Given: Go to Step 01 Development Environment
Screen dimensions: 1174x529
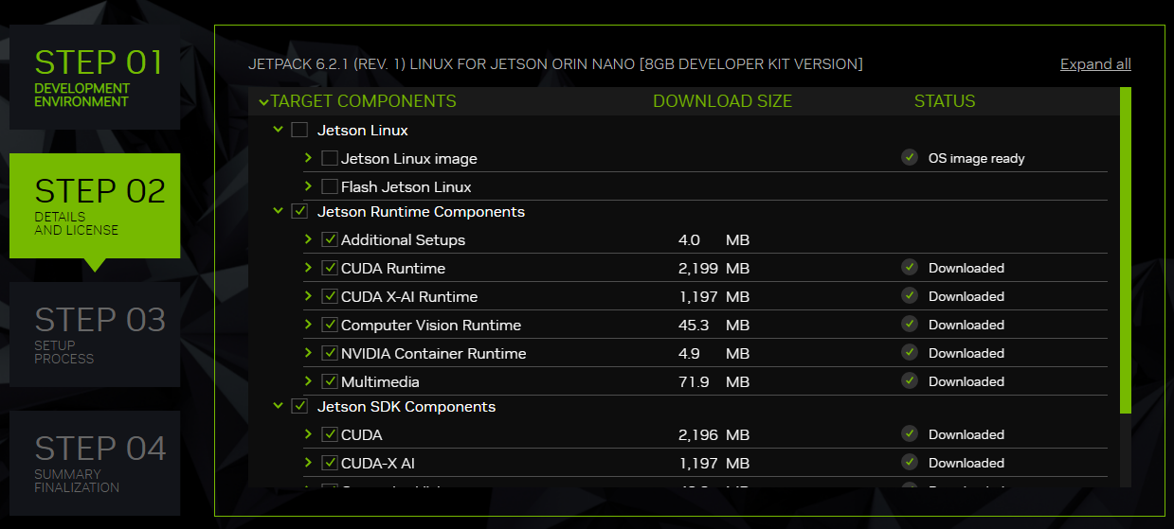Looking at the screenshot, I should click(x=95, y=77).
